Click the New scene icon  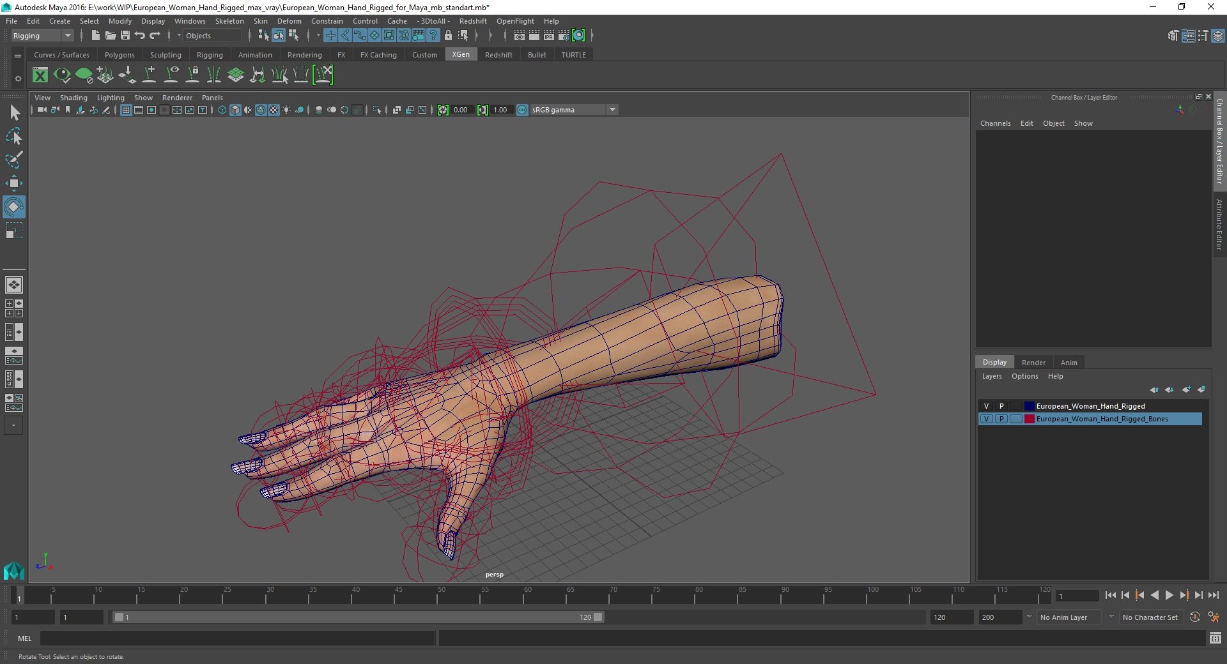coord(95,36)
